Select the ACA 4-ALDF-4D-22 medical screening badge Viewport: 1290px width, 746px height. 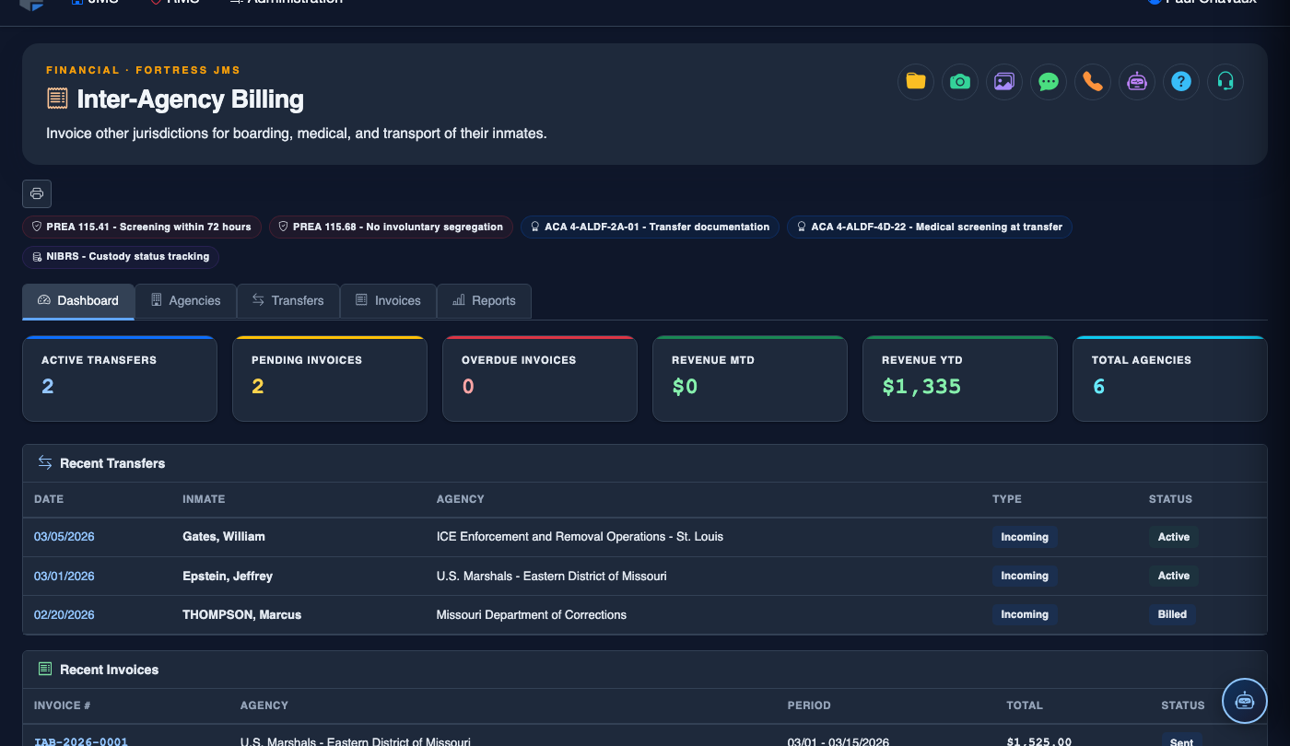coord(929,227)
